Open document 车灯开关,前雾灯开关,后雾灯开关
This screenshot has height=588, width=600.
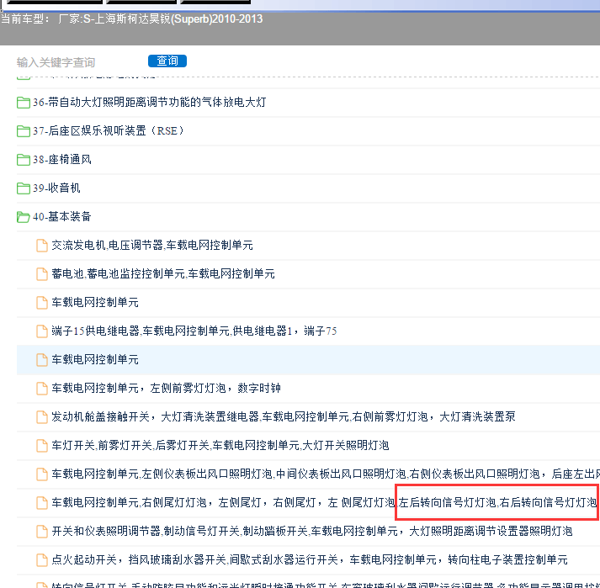pyautogui.click(x=220, y=445)
